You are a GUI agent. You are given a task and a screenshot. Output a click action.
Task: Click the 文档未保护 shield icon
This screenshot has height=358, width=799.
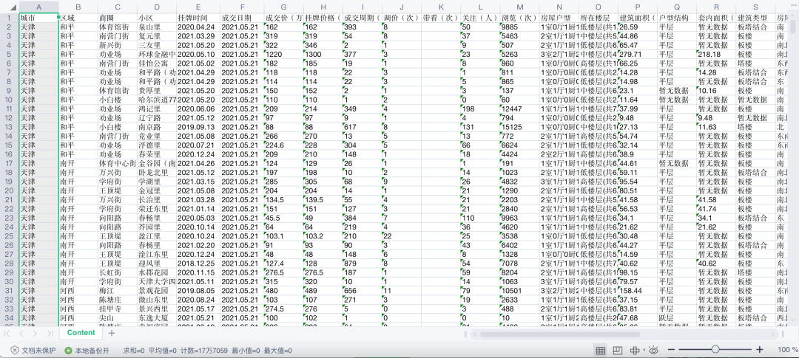coord(16,351)
